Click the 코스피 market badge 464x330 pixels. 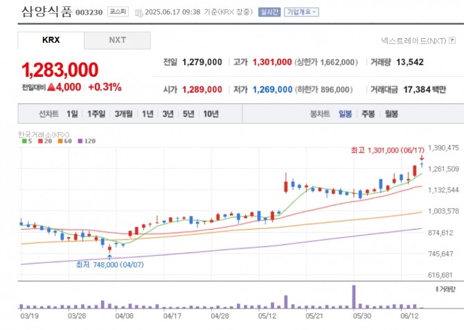(118, 12)
